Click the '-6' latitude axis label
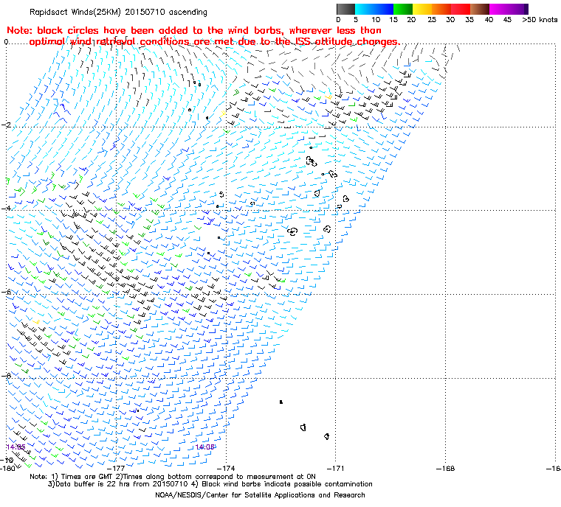The image size is (561, 507). pyautogui.click(x=6, y=292)
